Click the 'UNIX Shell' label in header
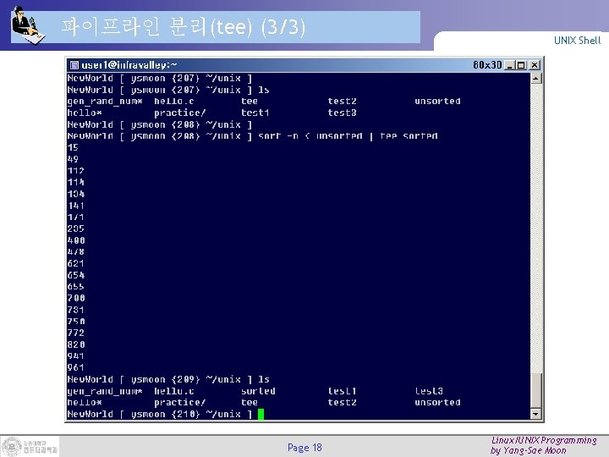609x457 pixels. (577, 41)
